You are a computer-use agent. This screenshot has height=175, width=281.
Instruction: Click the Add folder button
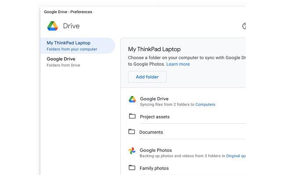[147, 77]
